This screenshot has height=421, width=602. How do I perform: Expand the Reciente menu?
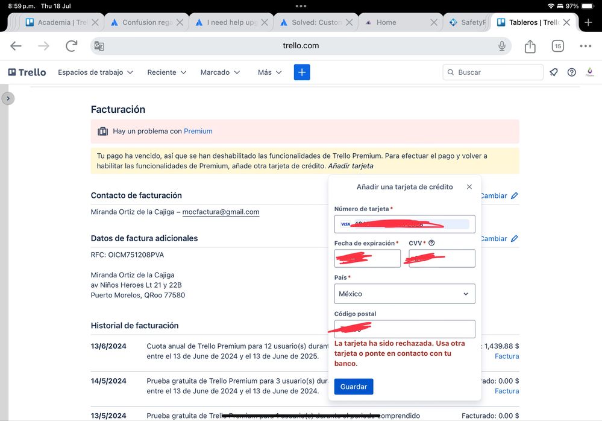click(167, 72)
